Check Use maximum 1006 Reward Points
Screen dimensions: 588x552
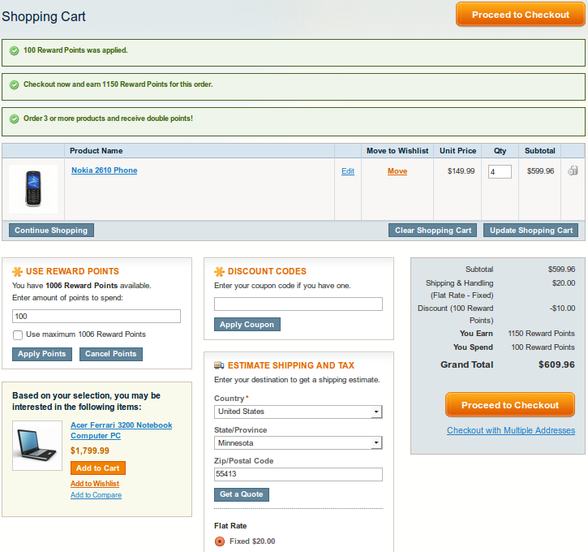(18, 334)
